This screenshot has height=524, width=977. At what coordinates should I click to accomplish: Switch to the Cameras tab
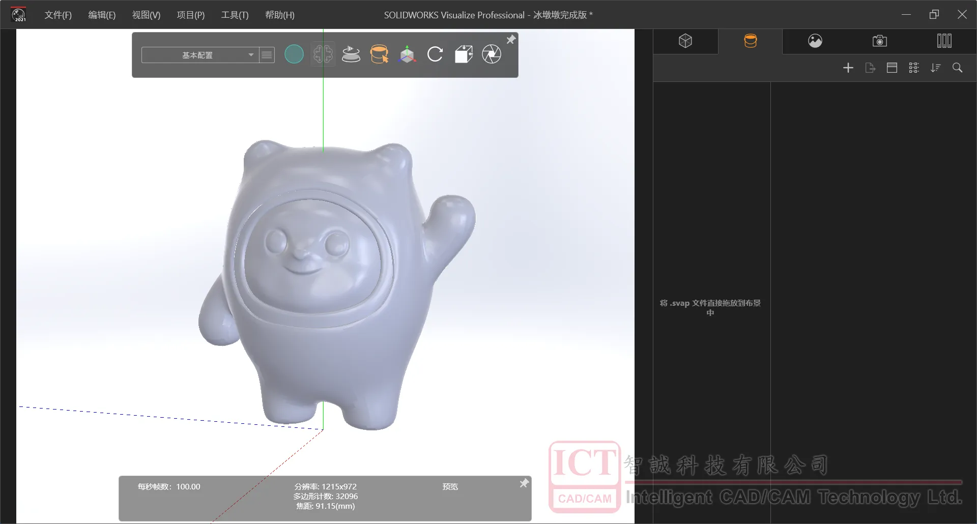880,41
